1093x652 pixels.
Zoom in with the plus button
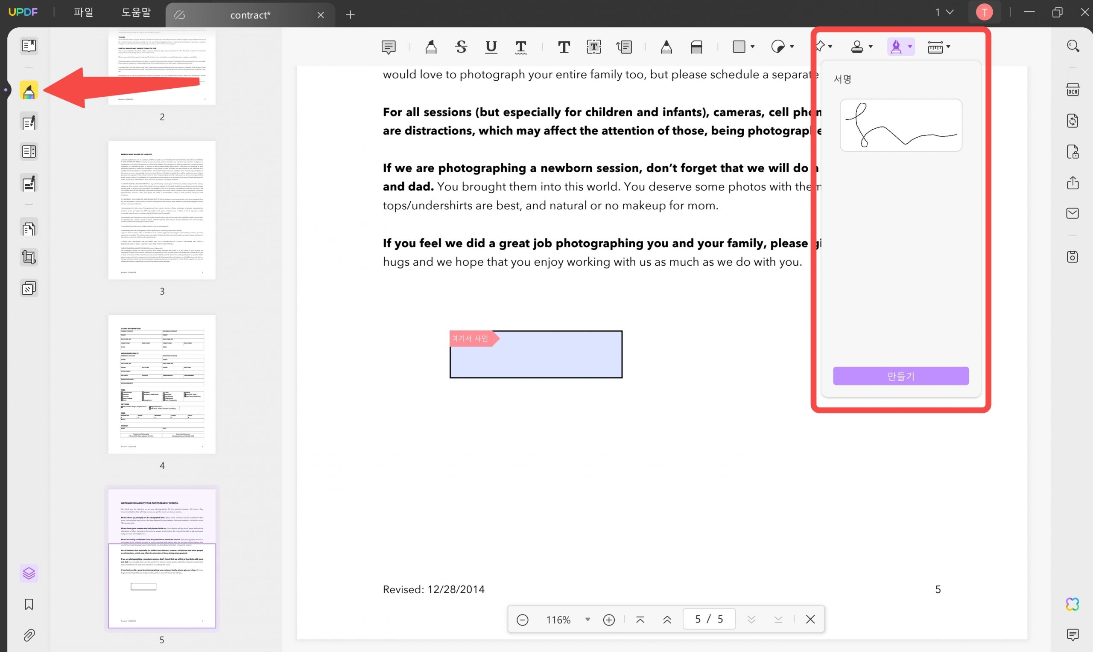[609, 620]
